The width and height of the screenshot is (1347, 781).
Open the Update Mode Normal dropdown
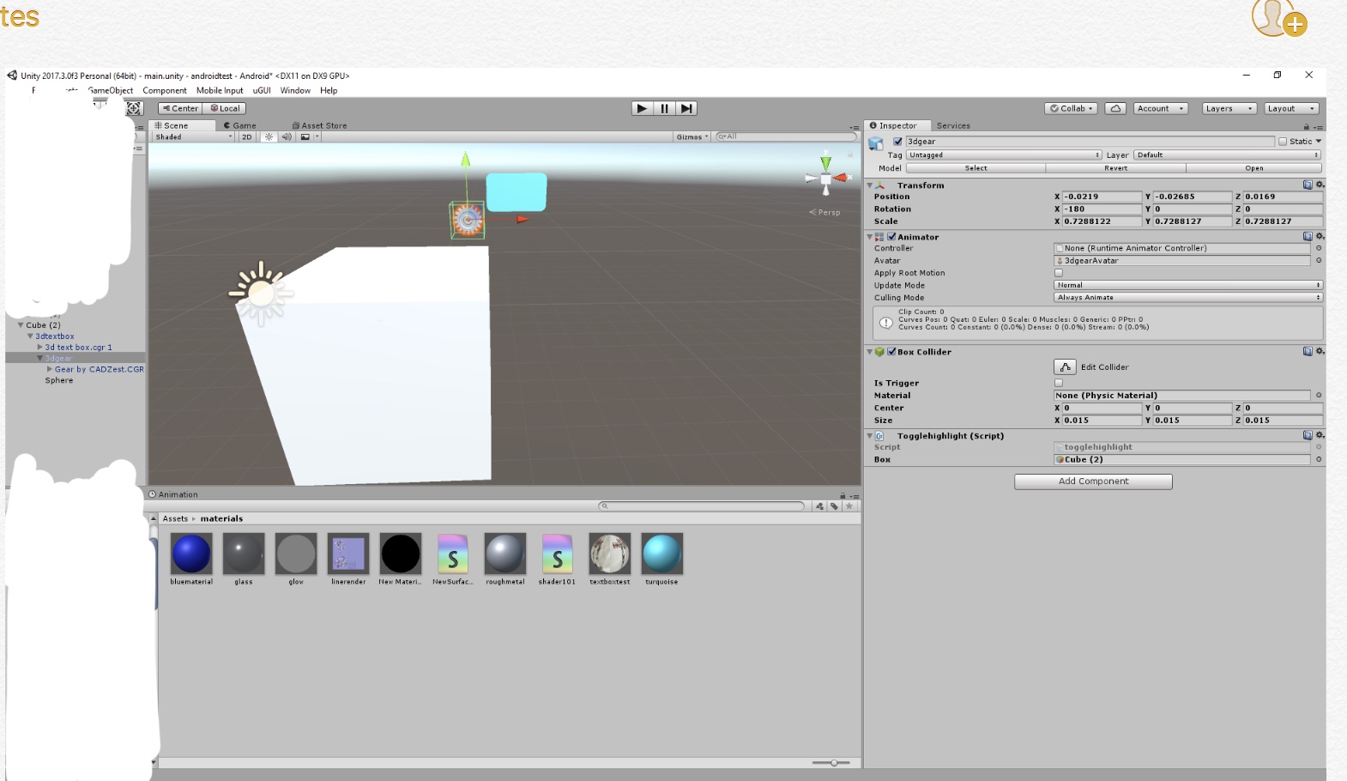[1187, 285]
